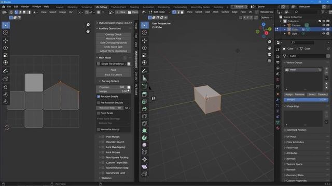Click the Precision value field
The image size is (332, 186).
click(x=112, y=87)
